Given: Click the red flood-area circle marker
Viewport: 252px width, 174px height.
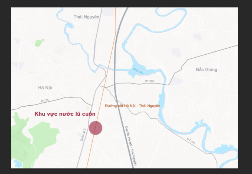Looking at the screenshot, I should click(96, 128).
